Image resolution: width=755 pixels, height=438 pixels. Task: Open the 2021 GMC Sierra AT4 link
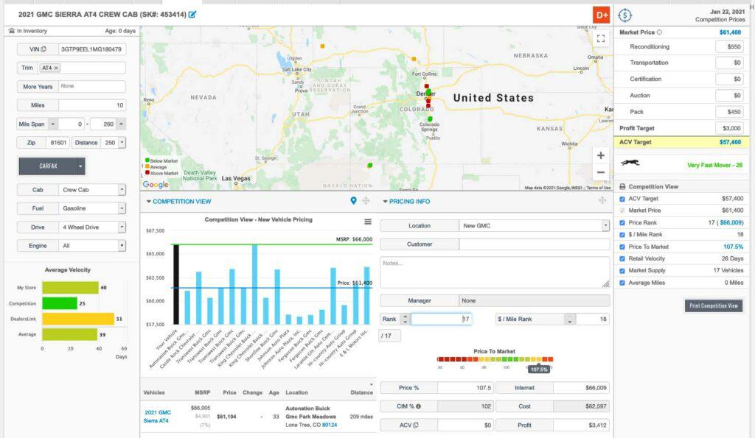click(x=158, y=417)
